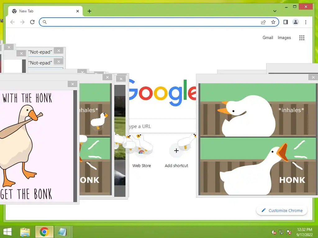Click the Add shortcut plus icon

(x=176, y=151)
